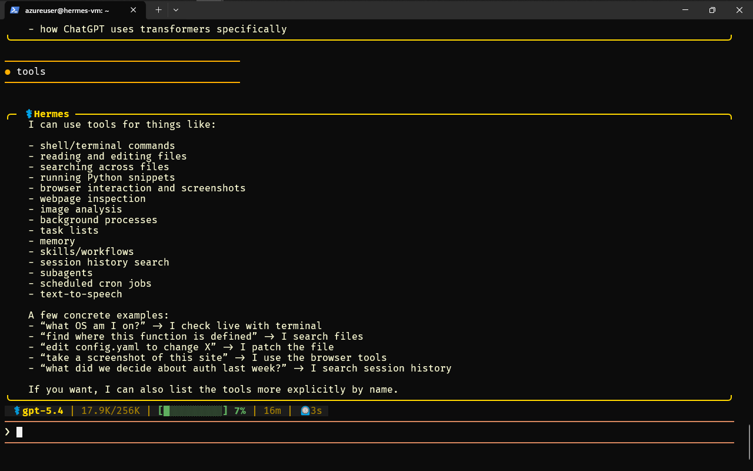Click the 'reading and editing files' list item

108,156
